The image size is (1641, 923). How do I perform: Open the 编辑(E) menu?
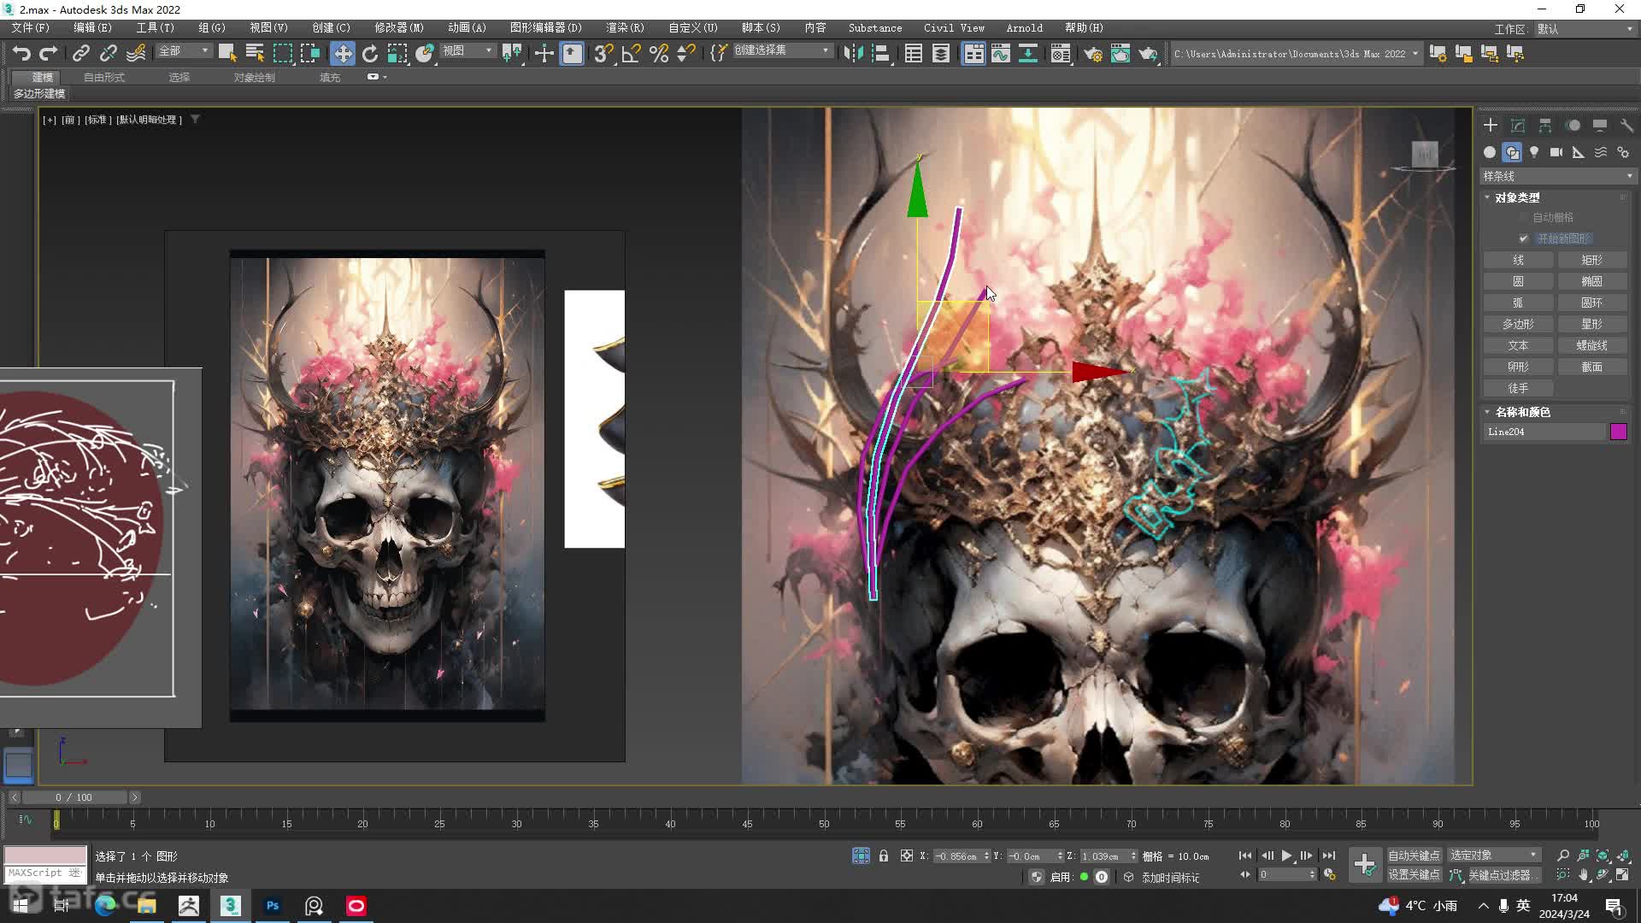coord(92,28)
